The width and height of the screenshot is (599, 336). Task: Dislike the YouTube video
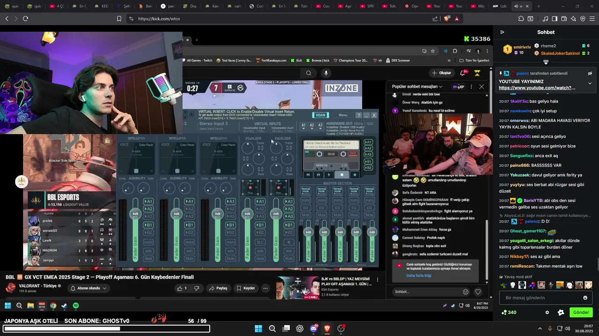tap(197, 288)
